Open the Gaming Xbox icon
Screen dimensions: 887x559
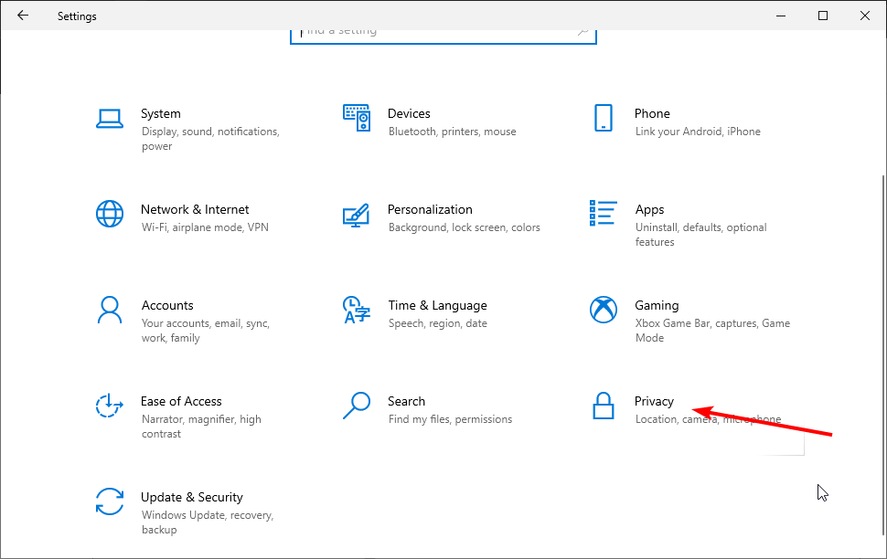click(x=604, y=311)
